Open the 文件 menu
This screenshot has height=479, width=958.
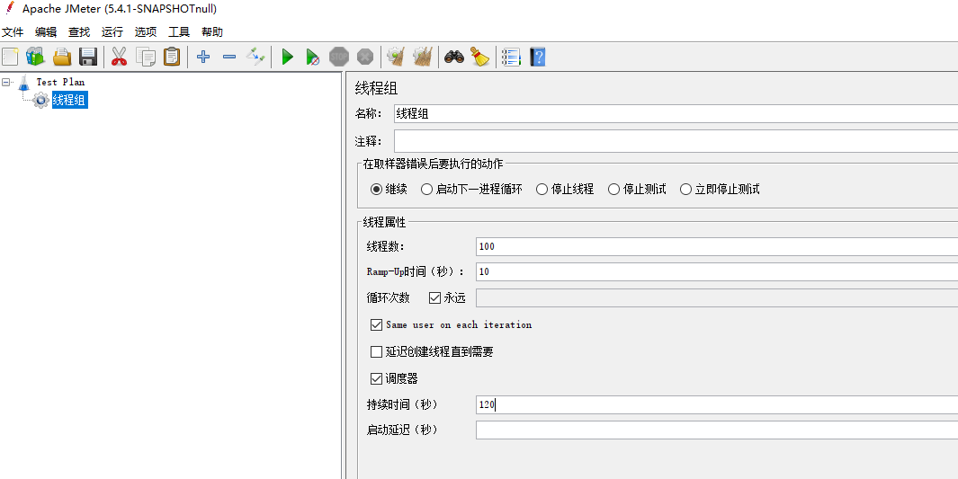pyautogui.click(x=13, y=32)
